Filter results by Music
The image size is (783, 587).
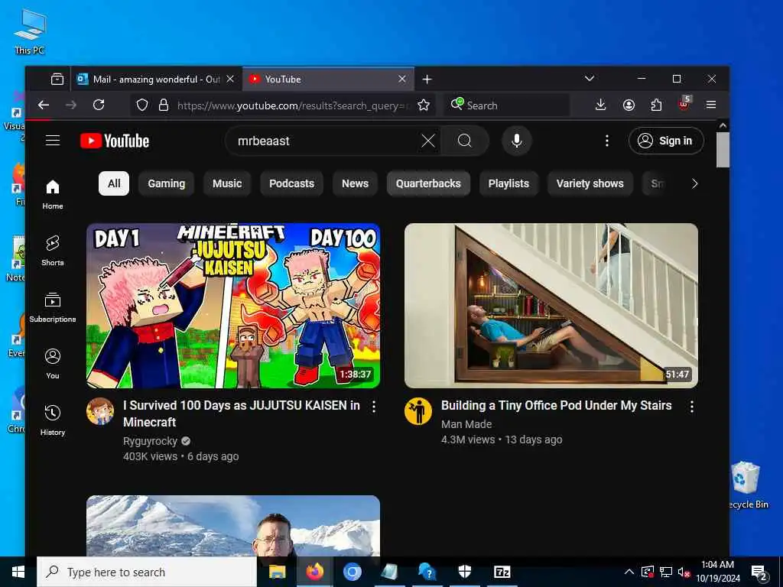227,183
